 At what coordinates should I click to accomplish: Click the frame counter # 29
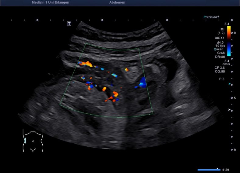[226, 170]
